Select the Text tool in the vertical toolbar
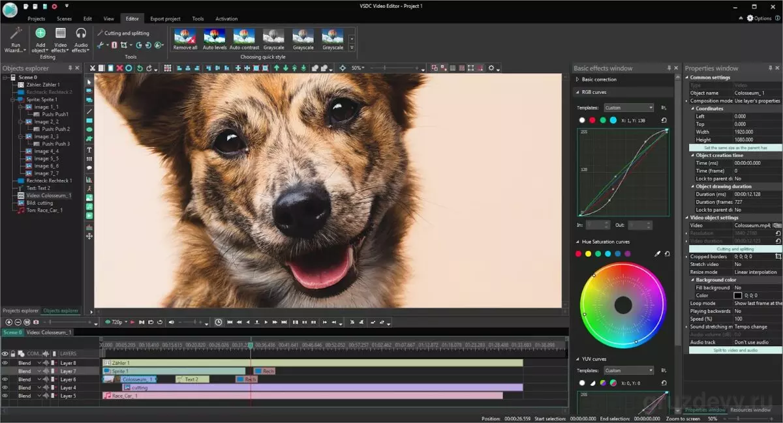Viewport: 783px width, 423px height. 89,150
